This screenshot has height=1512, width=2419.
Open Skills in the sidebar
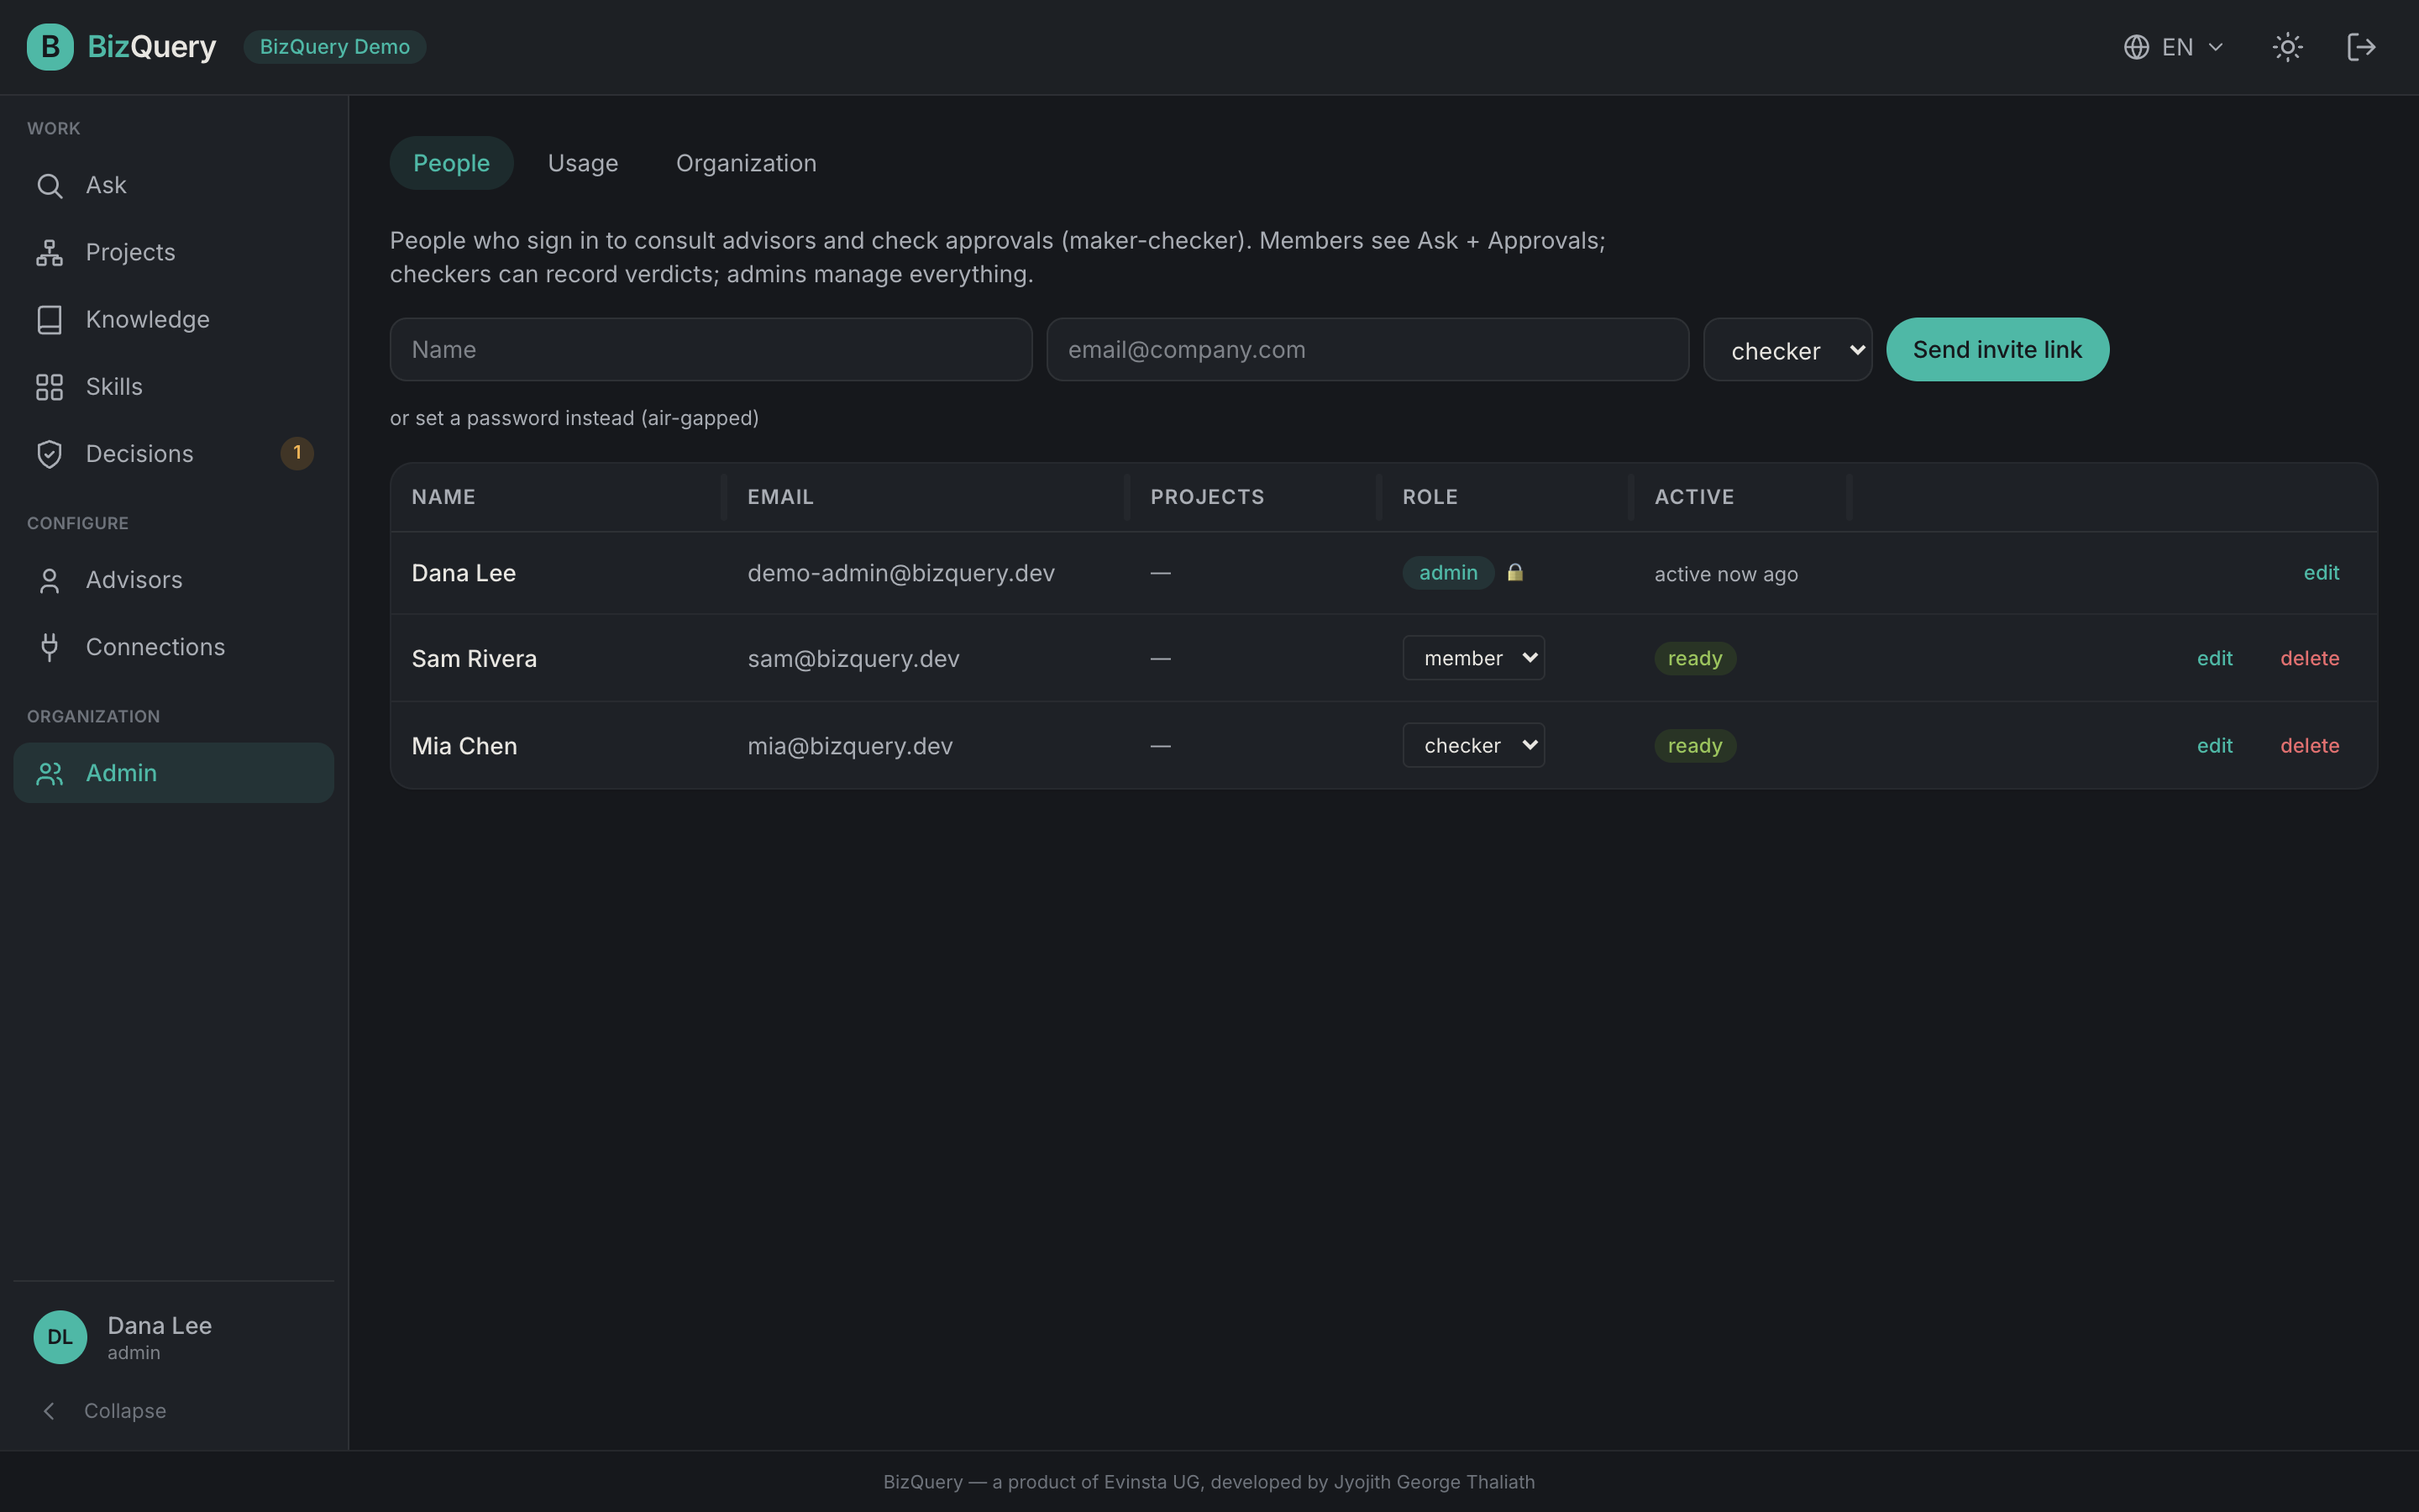tap(174, 387)
